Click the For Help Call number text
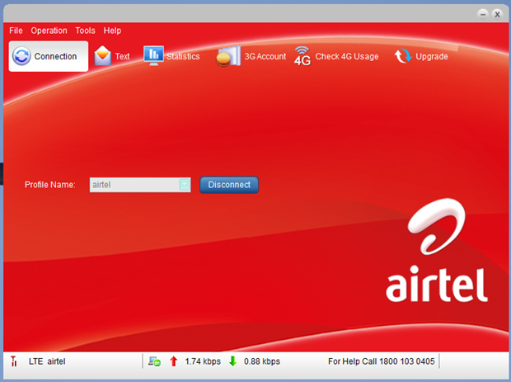Screen dimensions: 511x382 382,361
